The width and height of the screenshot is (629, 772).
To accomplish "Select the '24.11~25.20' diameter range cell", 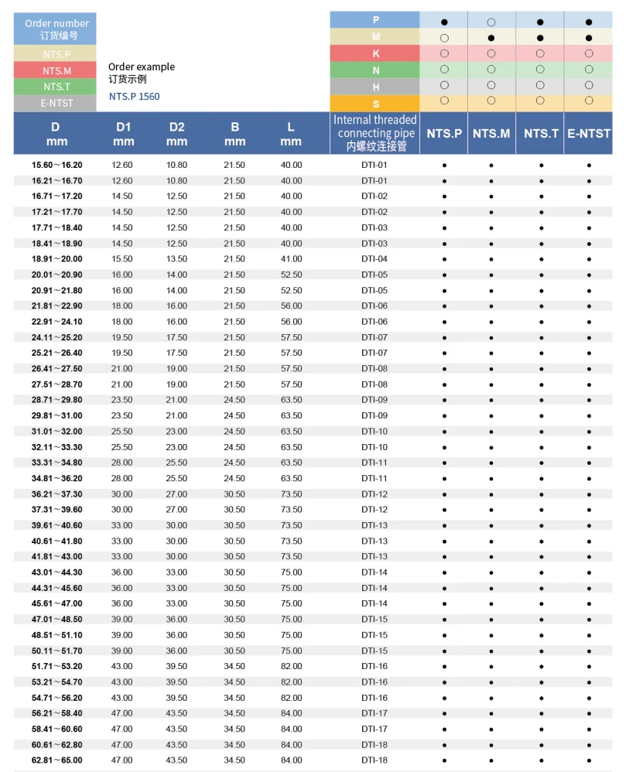I will tap(56, 337).
